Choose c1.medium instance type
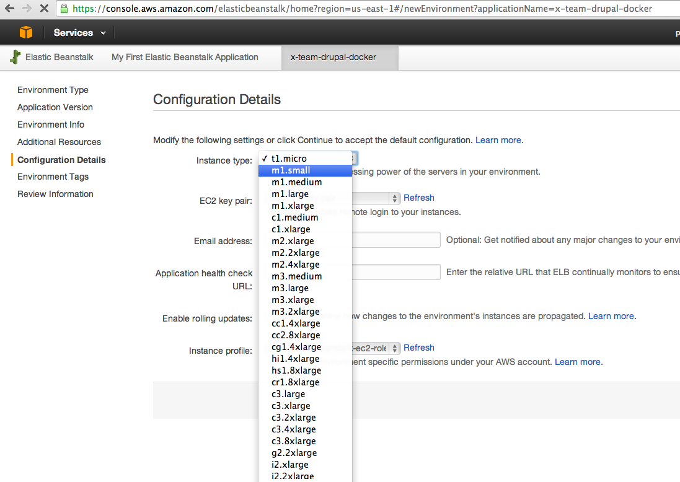This screenshot has height=482, width=680. (x=305, y=217)
